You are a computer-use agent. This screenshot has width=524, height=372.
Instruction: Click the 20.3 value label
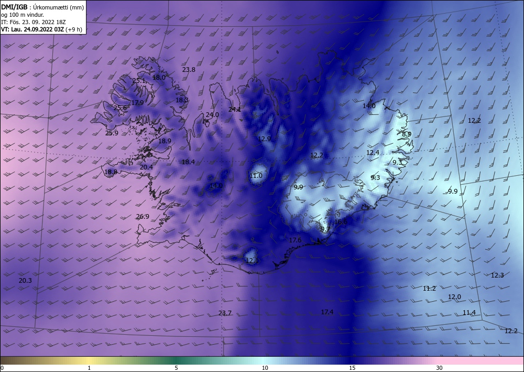point(25,280)
